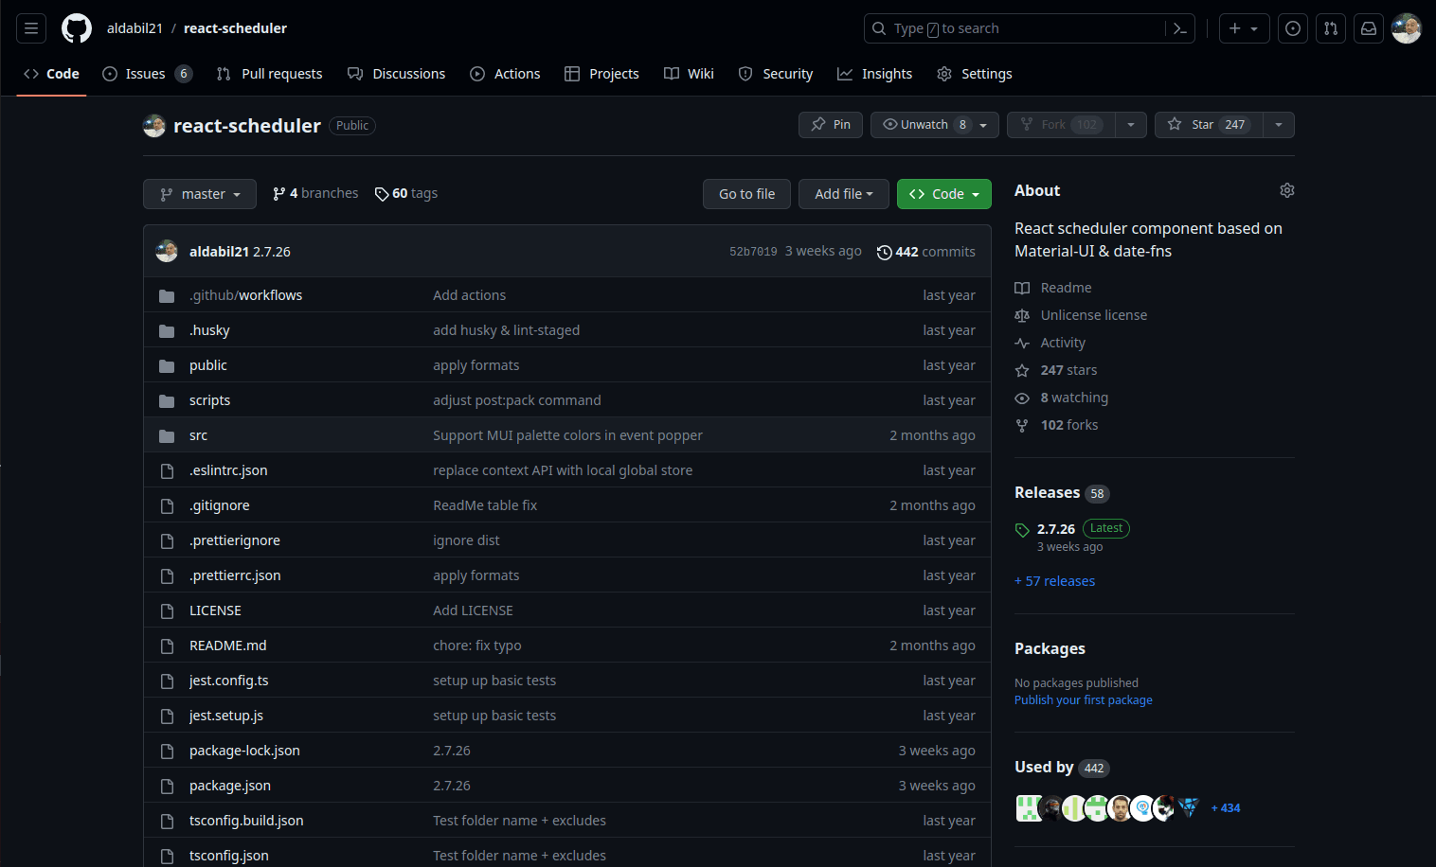Open the .husky folder
Viewport: 1436px width, 867px height.
point(209,330)
